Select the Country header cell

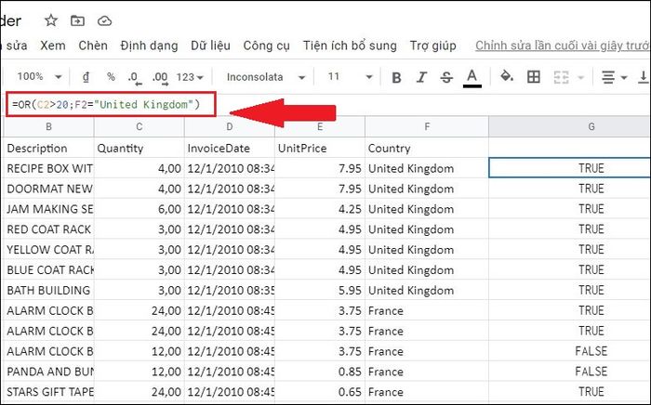tap(427, 148)
